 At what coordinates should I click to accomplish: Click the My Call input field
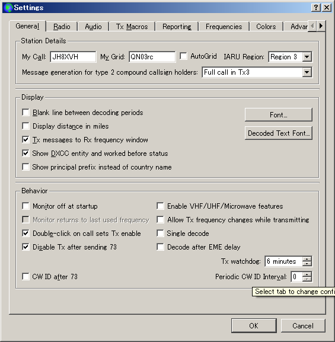[x=73, y=57]
